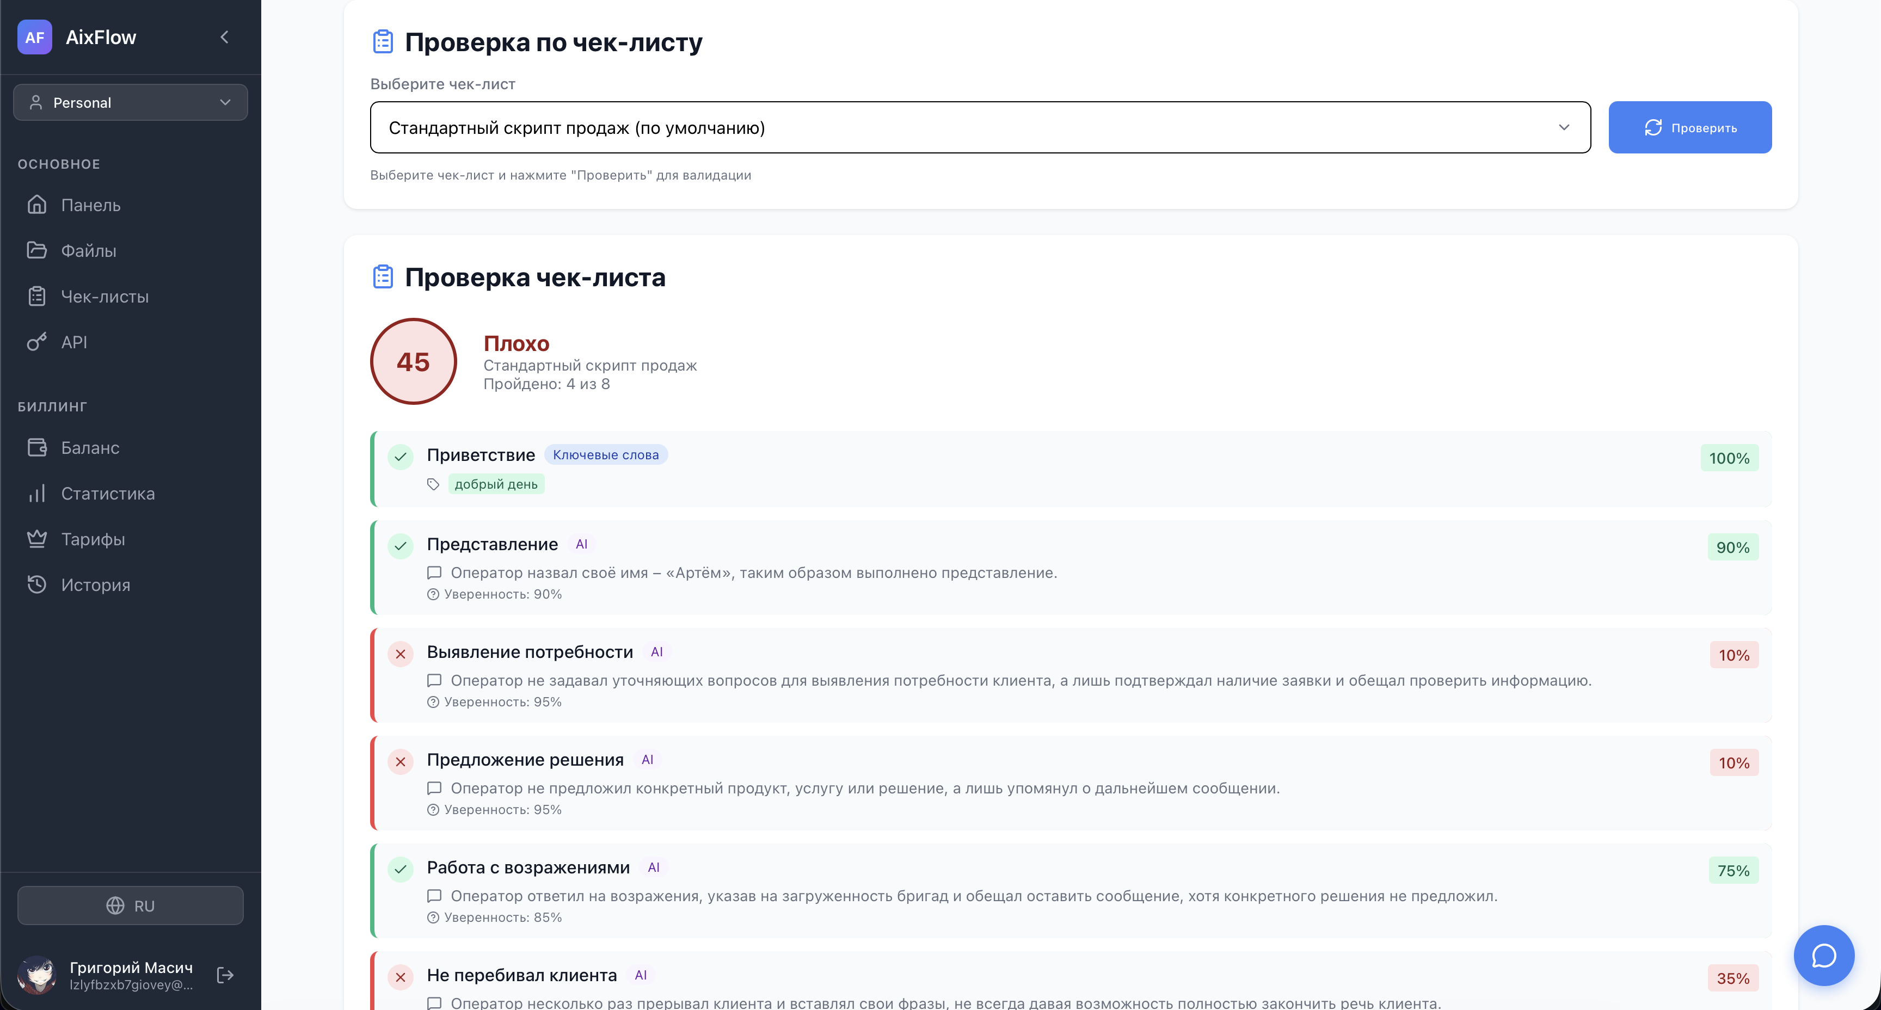This screenshot has width=1881, height=1010.
Task: Open the Файлы section in the sidebar
Action: [x=88, y=250]
